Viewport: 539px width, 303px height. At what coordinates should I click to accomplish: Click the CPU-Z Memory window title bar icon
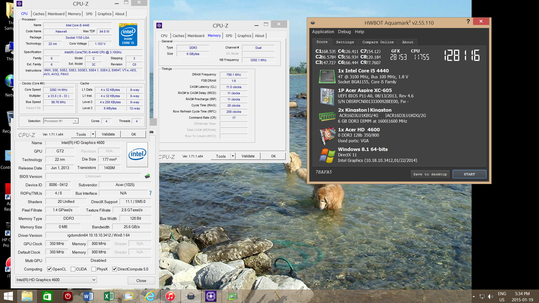[x=159, y=26]
